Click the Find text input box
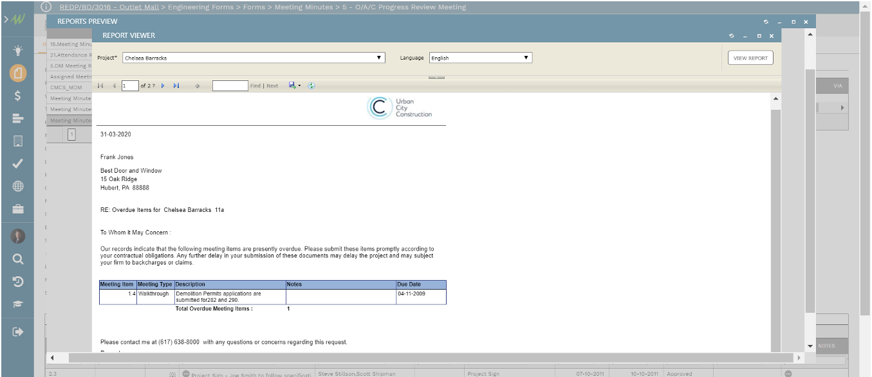This screenshot has height=377, width=872. [x=230, y=85]
